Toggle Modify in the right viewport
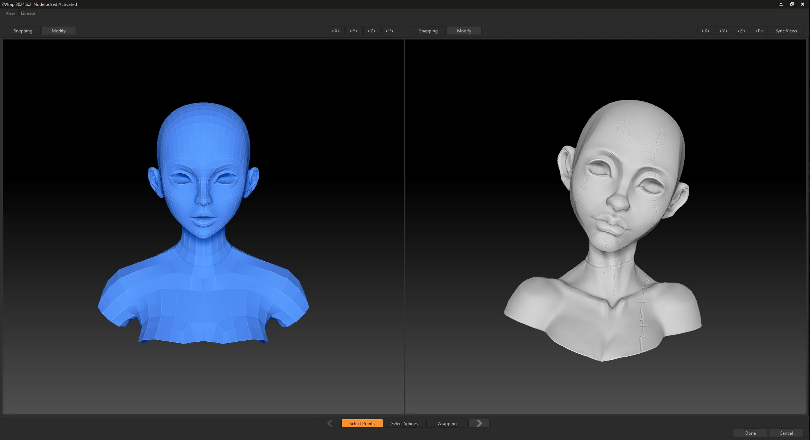Screen dimensions: 810x440 464,31
